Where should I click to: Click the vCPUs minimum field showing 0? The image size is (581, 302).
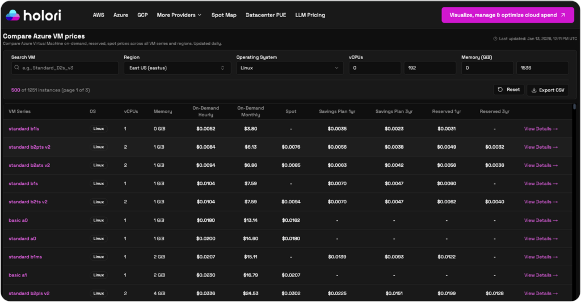[x=374, y=68]
